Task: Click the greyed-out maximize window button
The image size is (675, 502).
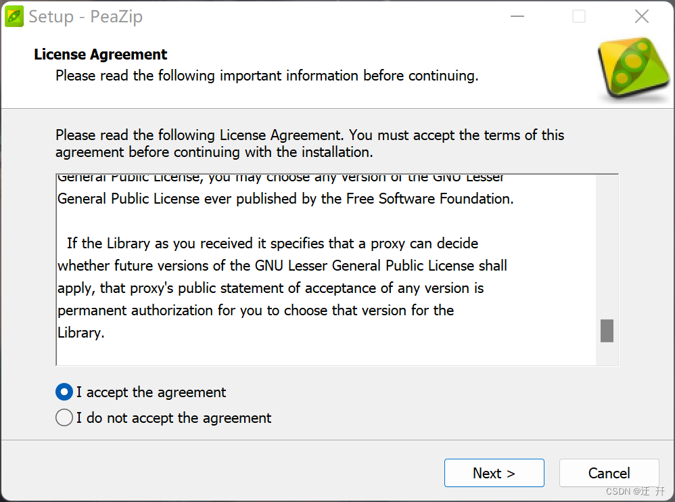Action: pyautogui.click(x=578, y=16)
